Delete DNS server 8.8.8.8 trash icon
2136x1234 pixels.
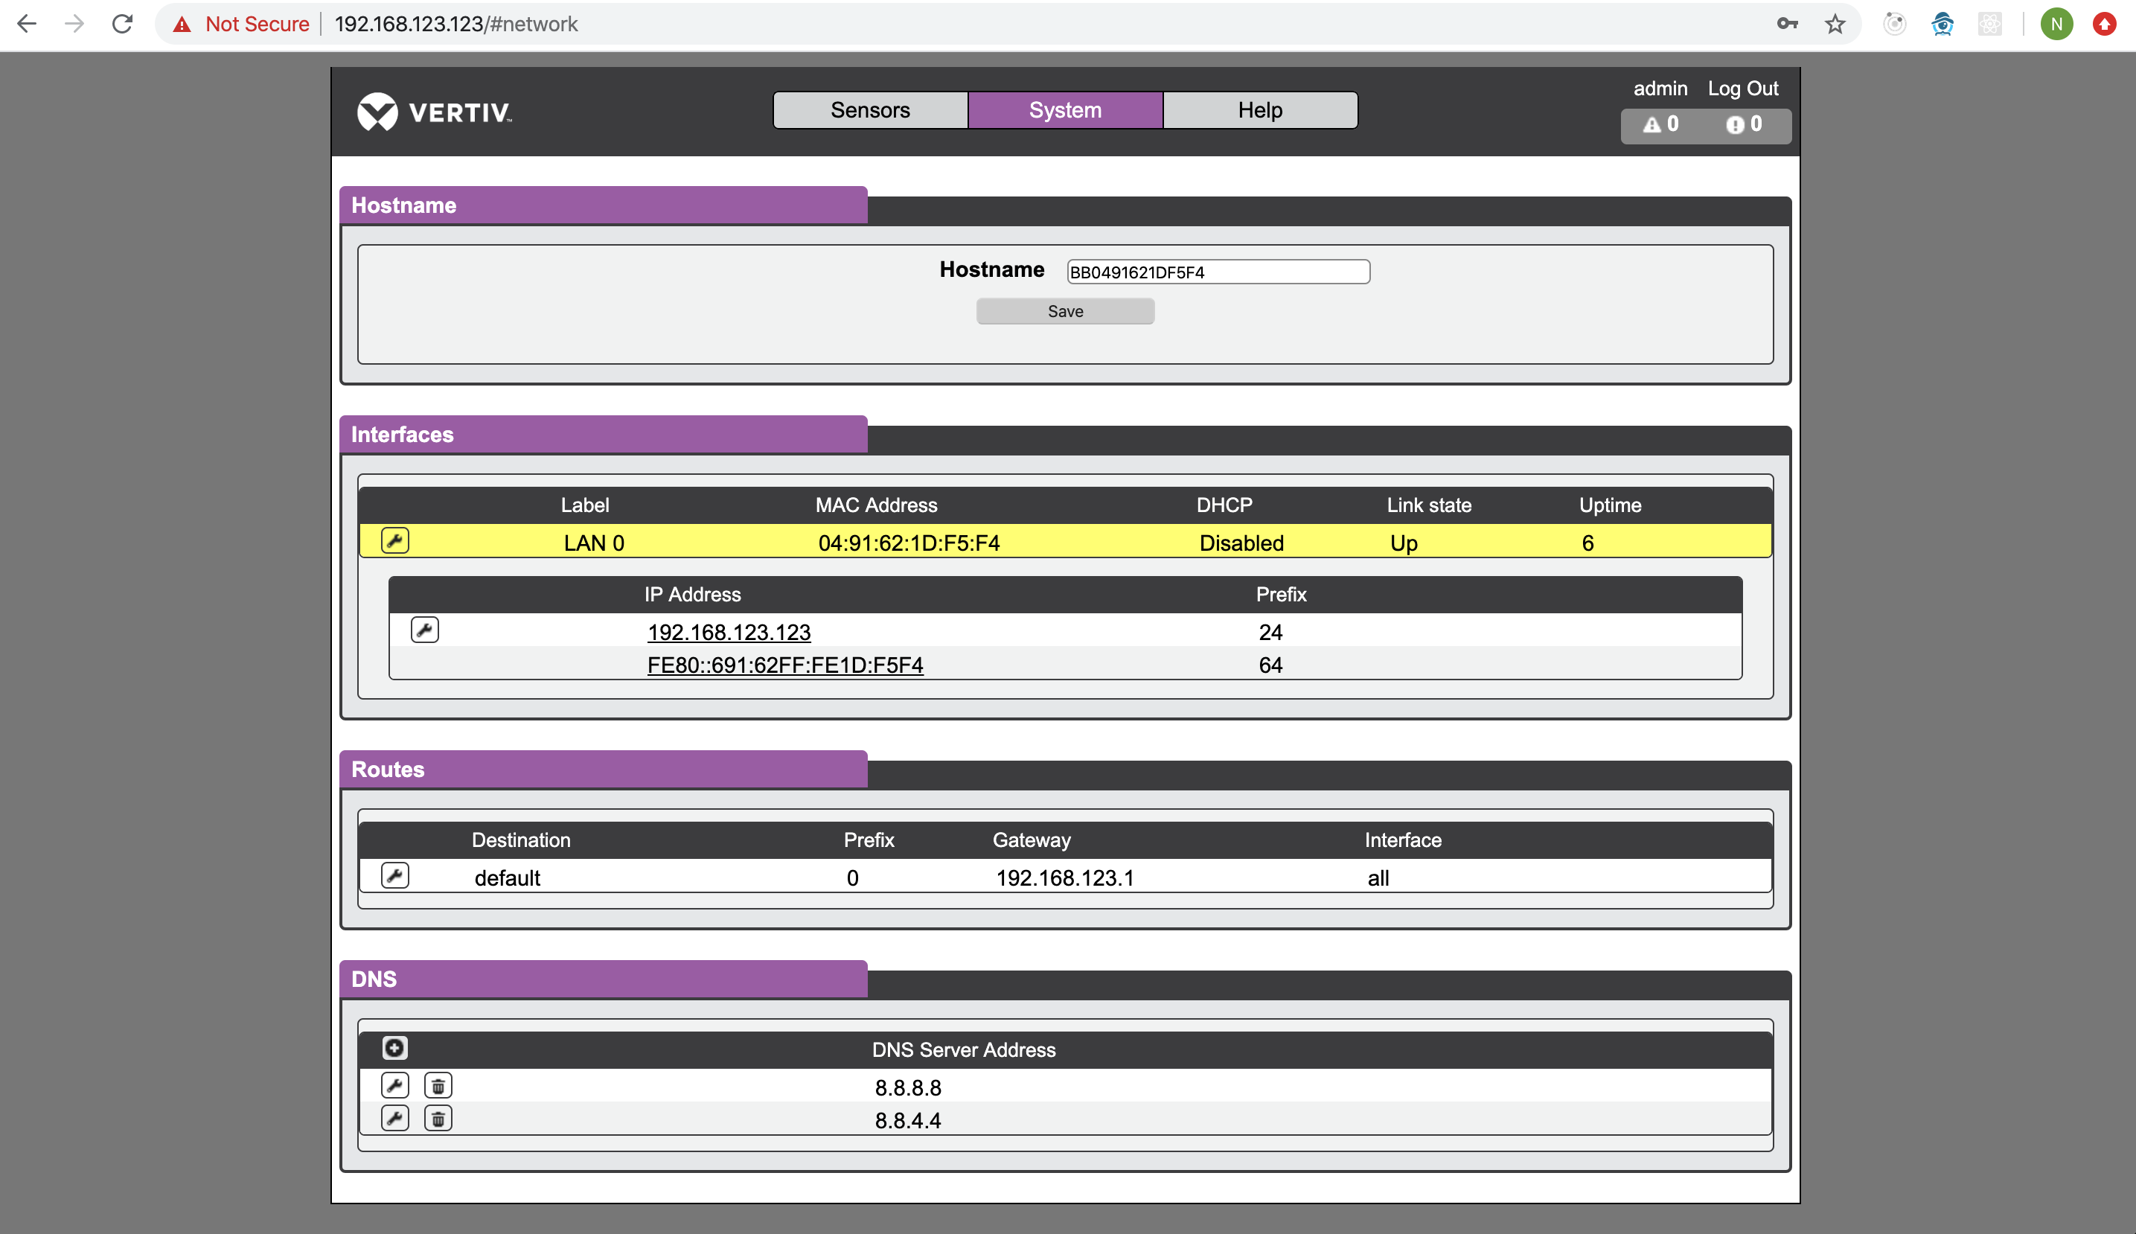[x=438, y=1086]
